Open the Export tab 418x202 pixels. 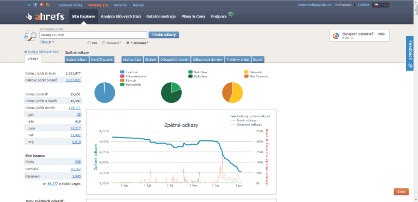click(x=258, y=59)
